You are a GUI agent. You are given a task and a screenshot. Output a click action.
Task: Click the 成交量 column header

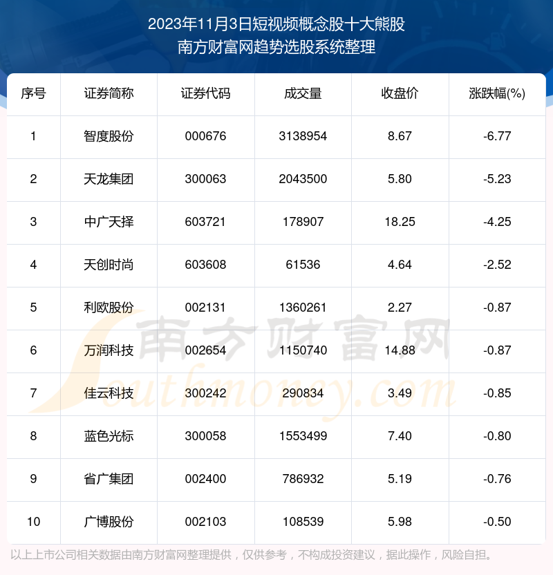tap(303, 94)
